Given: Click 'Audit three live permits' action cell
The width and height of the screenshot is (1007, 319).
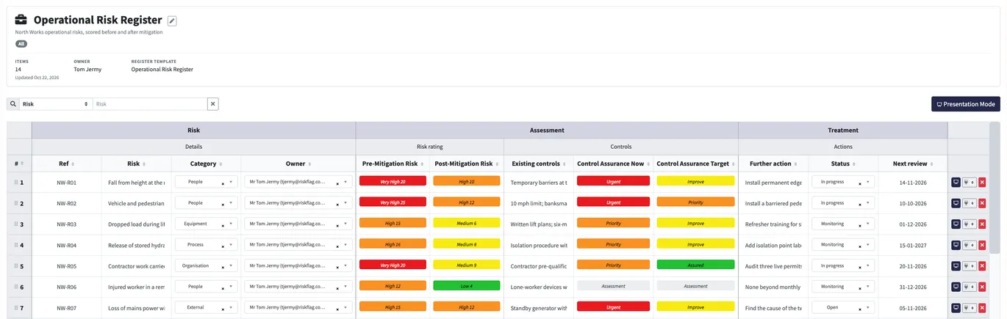Looking at the screenshot, I should click(773, 266).
